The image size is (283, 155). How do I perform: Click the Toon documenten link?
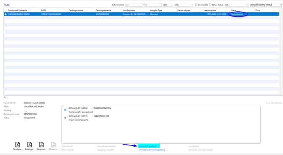coord(274,103)
